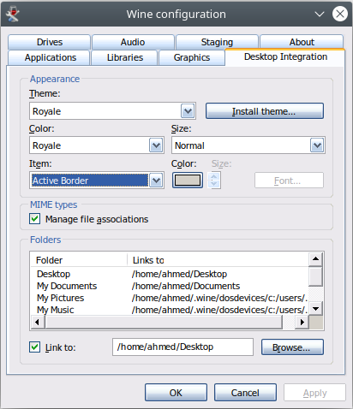The height and width of the screenshot is (409, 353).
Task: Click folder list scroll right arrow
Action: click(302, 322)
